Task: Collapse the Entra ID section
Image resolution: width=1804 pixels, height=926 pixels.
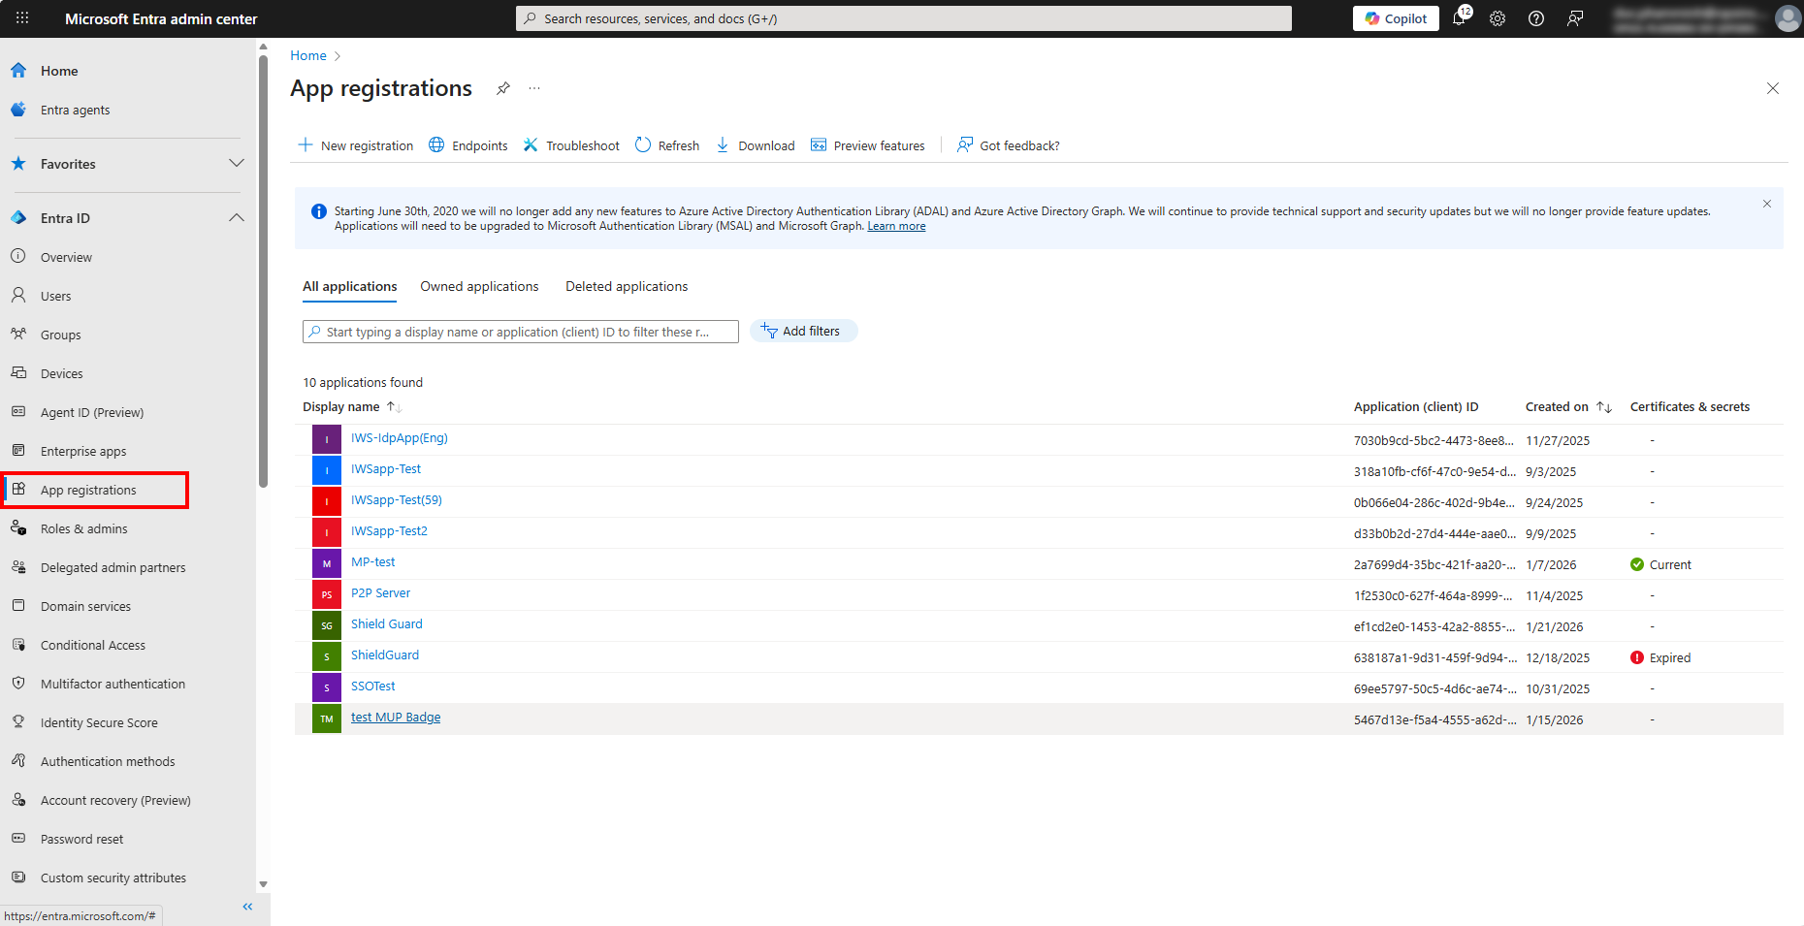Action: (236, 218)
